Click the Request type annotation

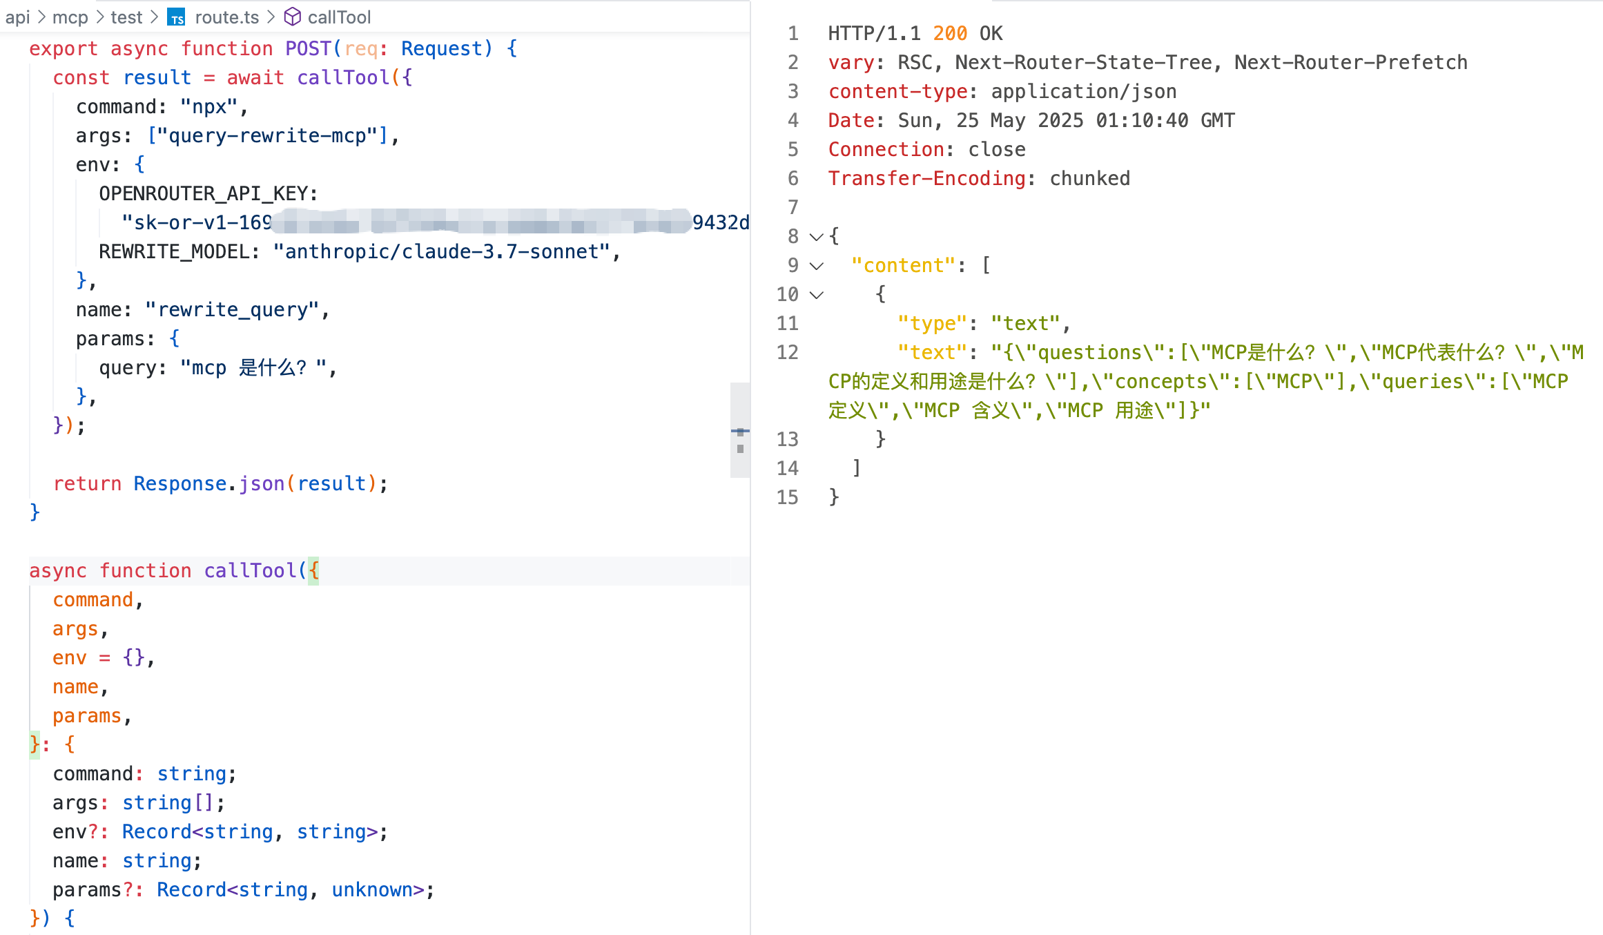[x=442, y=48]
